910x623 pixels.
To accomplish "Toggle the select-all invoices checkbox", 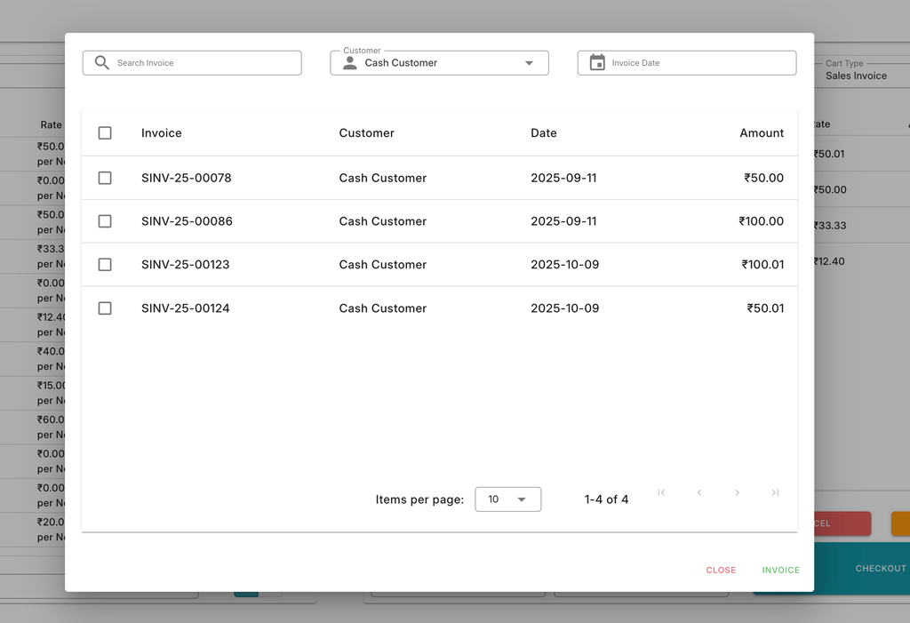I will pos(105,133).
